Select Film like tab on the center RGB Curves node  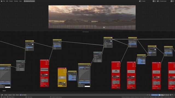tap(87, 67)
